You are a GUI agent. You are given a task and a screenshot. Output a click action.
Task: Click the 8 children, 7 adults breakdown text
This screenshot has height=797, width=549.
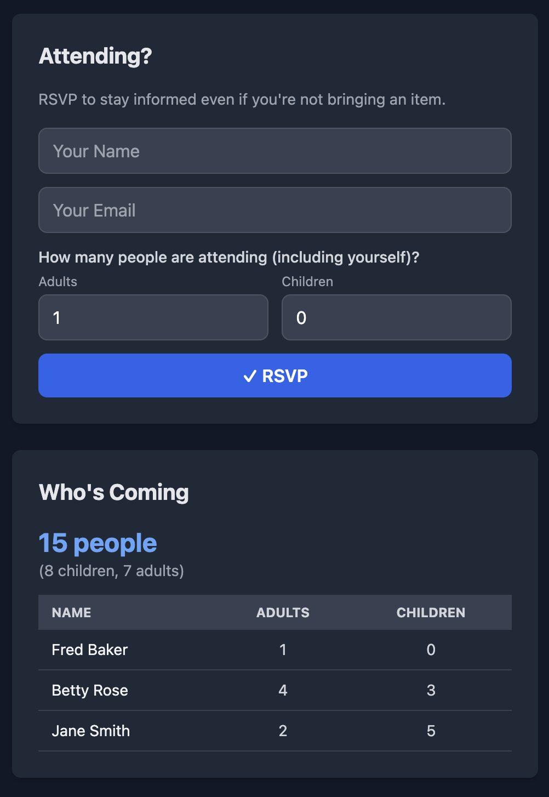[x=112, y=571]
